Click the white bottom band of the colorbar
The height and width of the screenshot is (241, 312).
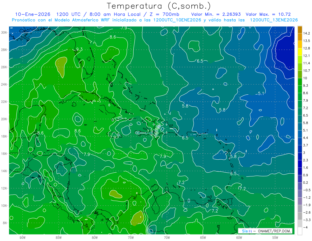coord(300,231)
